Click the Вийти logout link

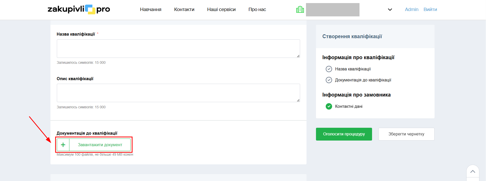point(430,9)
